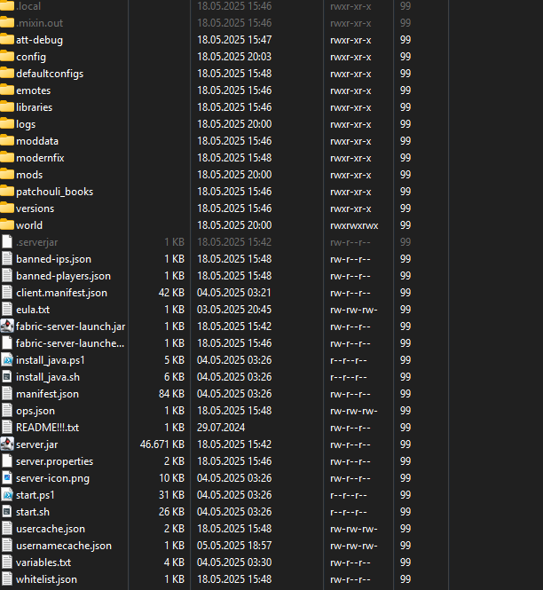Click the date 29.07.2024 of README!!!.txt
Screen dimensions: 543x590
click(x=221, y=428)
